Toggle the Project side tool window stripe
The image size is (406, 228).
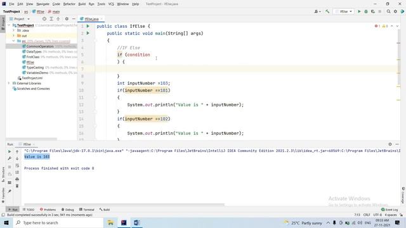[x=3, y=23]
